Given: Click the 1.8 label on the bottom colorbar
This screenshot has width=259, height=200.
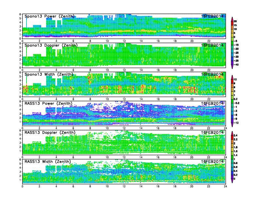Looking at the screenshot, I should [x=236, y=147].
